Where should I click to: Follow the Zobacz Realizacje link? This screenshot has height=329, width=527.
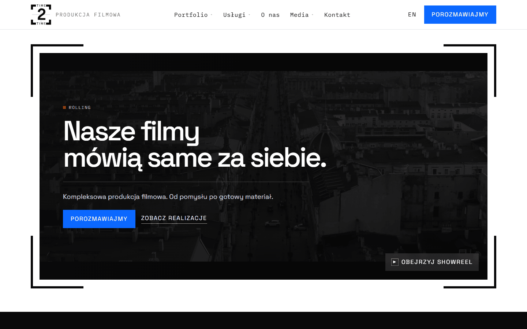click(x=174, y=218)
